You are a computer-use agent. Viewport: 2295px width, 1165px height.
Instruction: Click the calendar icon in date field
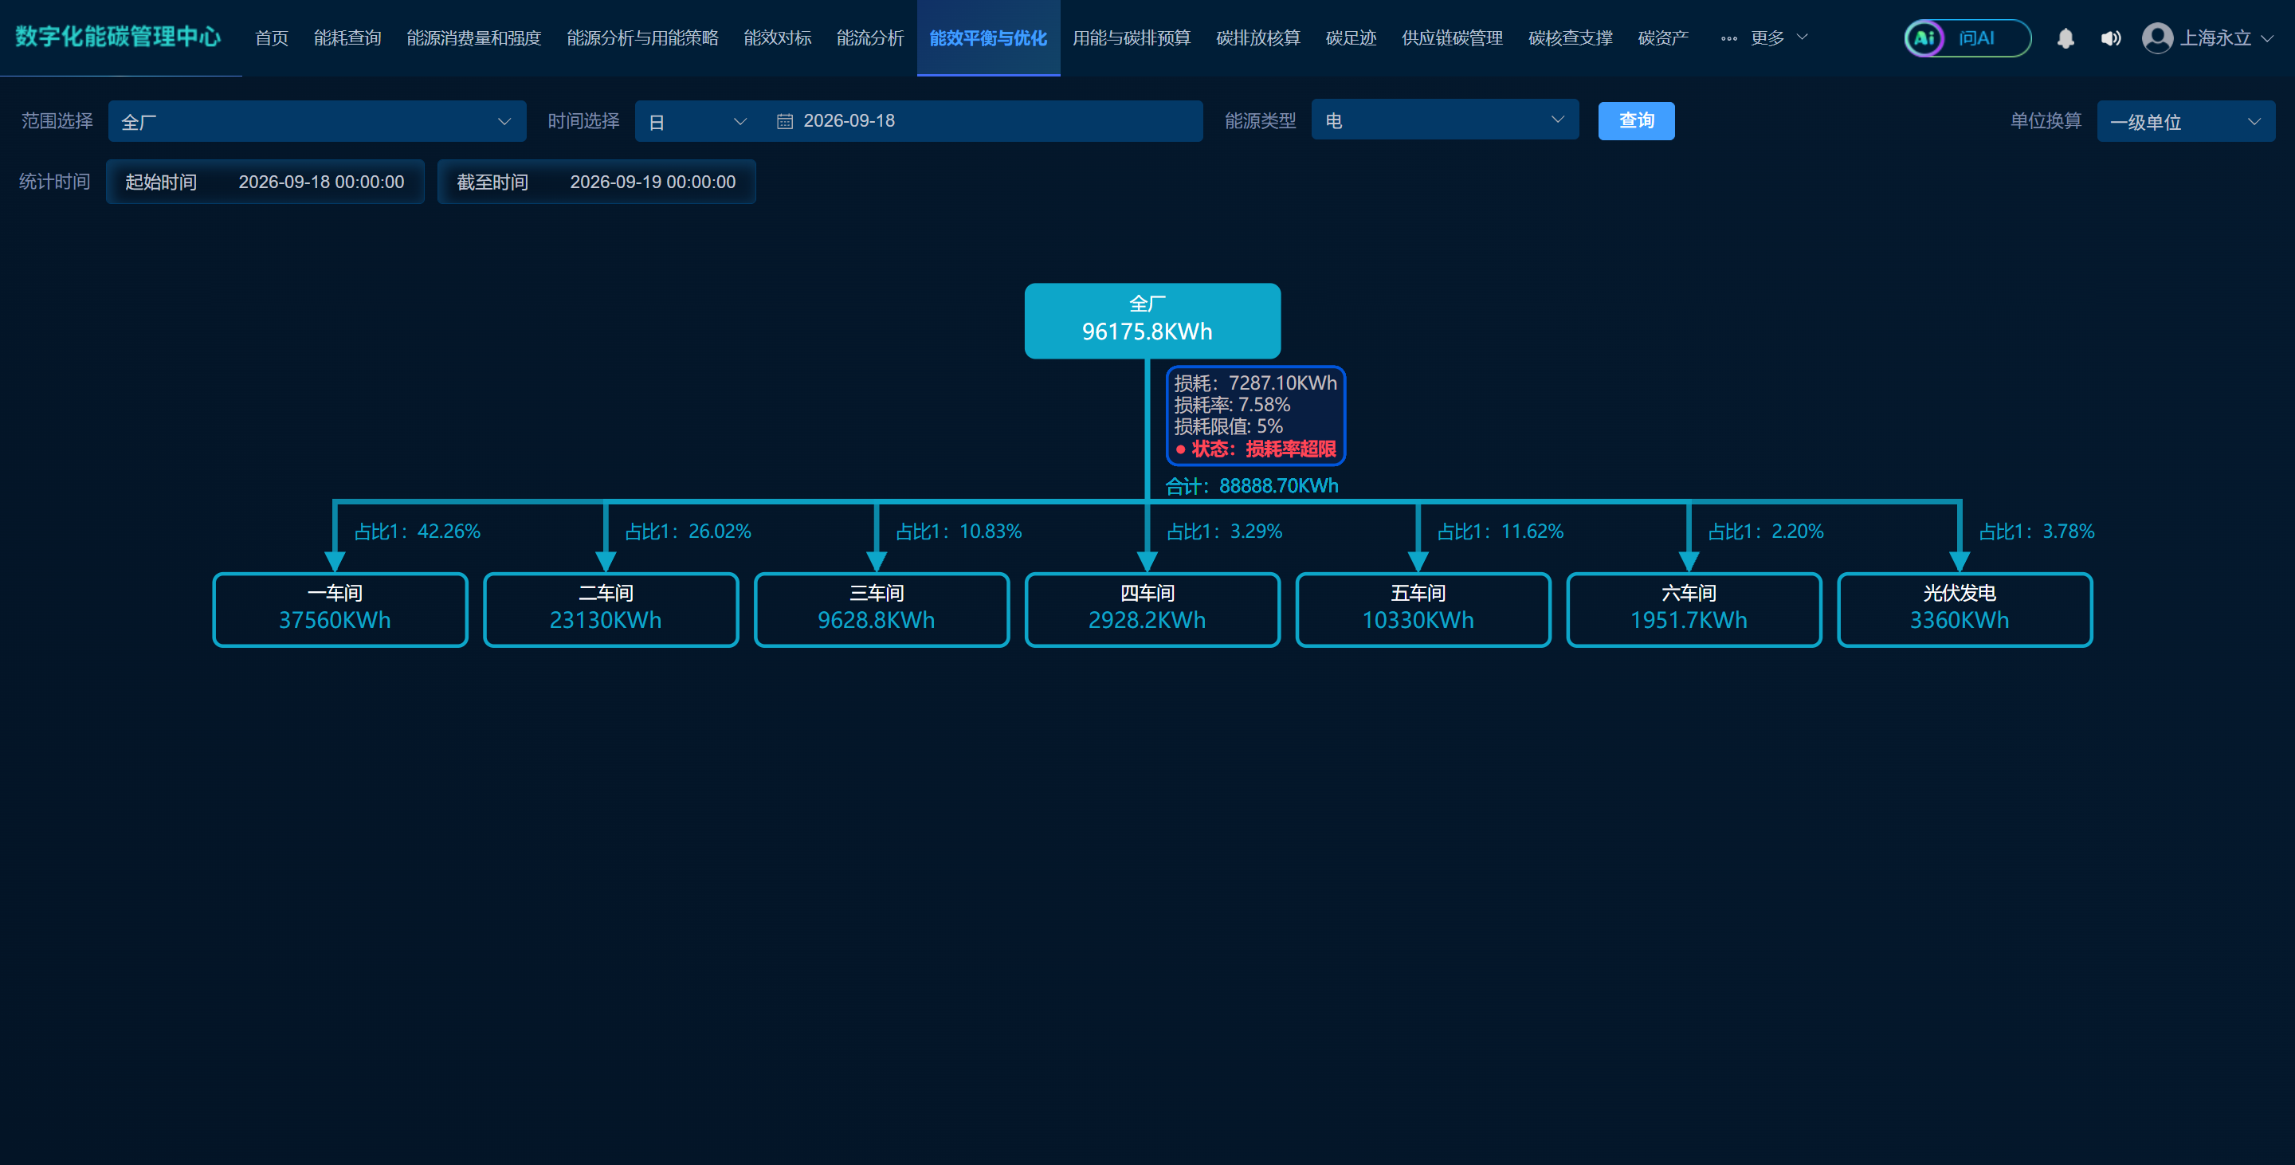pos(785,121)
